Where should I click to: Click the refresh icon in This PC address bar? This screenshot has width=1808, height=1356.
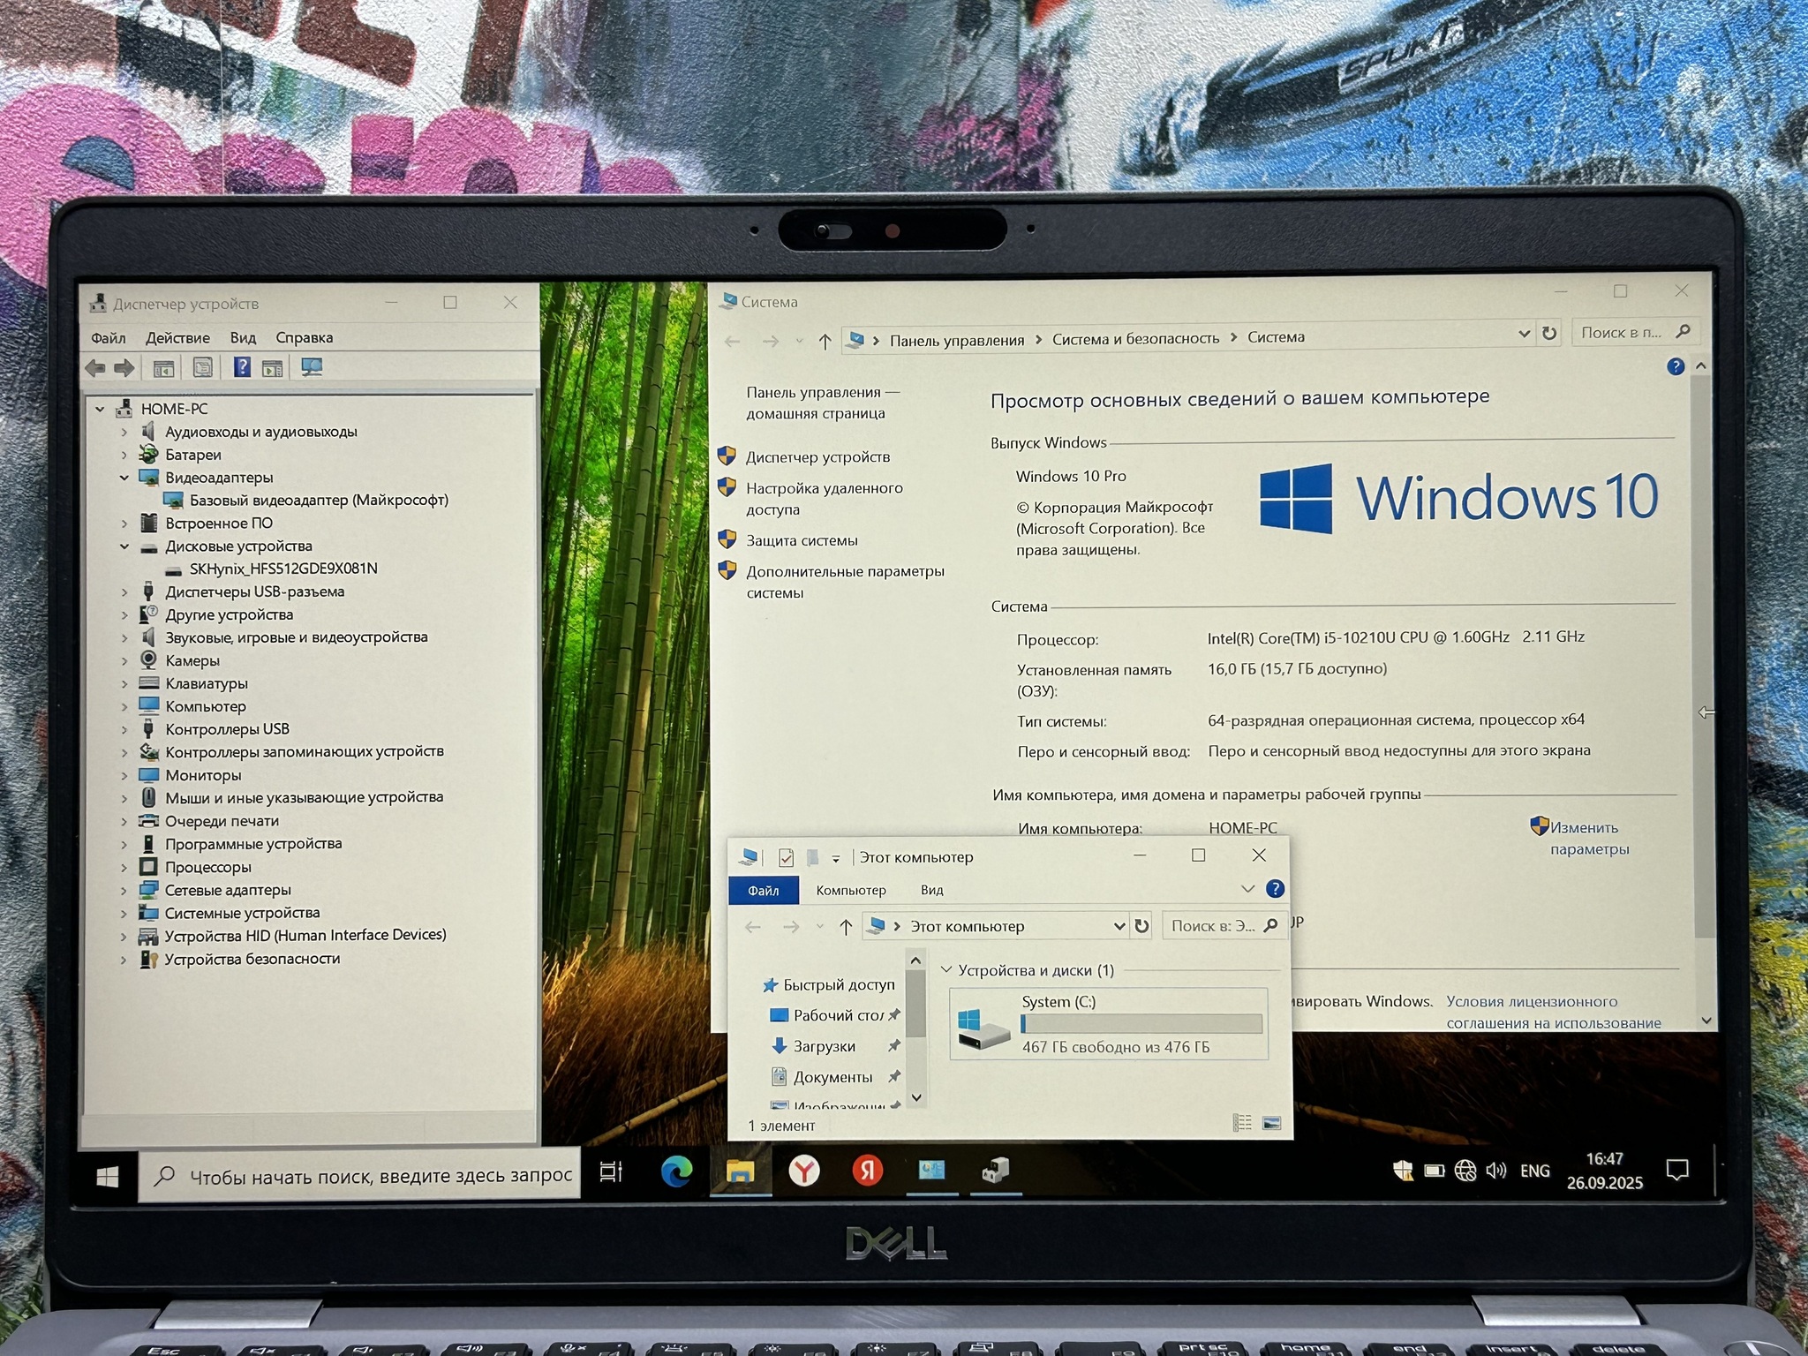point(1141,926)
